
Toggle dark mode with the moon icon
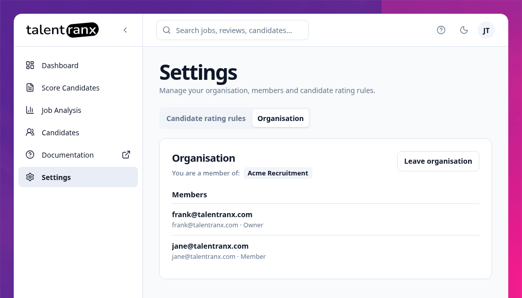[463, 31]
